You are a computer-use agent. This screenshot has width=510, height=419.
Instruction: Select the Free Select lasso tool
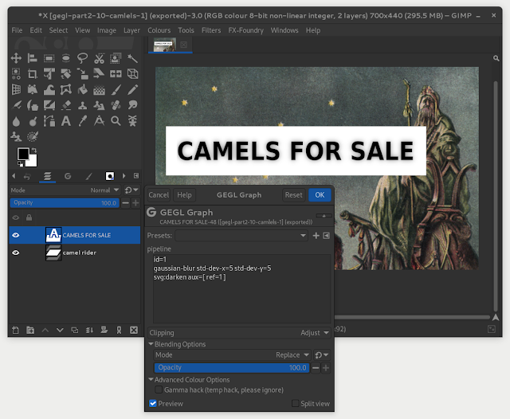[x=82, y=58]
